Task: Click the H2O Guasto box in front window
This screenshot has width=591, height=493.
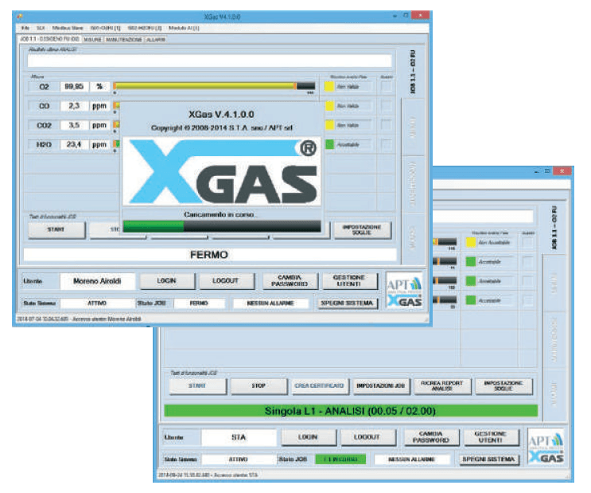Action: coord(386,144)
